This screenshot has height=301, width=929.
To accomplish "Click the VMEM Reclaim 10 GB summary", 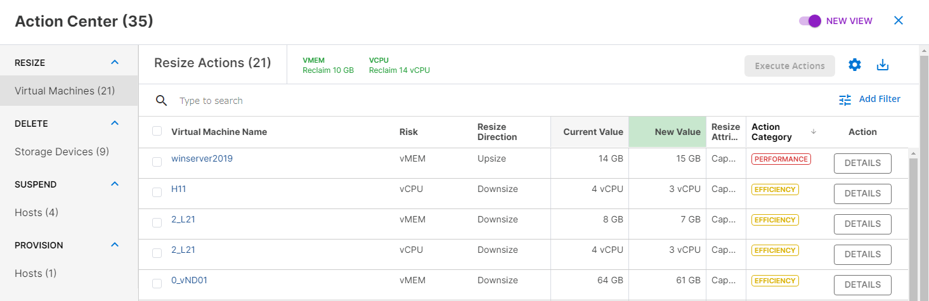I will [328, 65].
